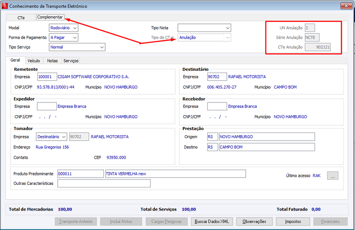Screen dimensions: 355x230
Task: Click the Total Faturado value 0,00
Action: (316, 209)
